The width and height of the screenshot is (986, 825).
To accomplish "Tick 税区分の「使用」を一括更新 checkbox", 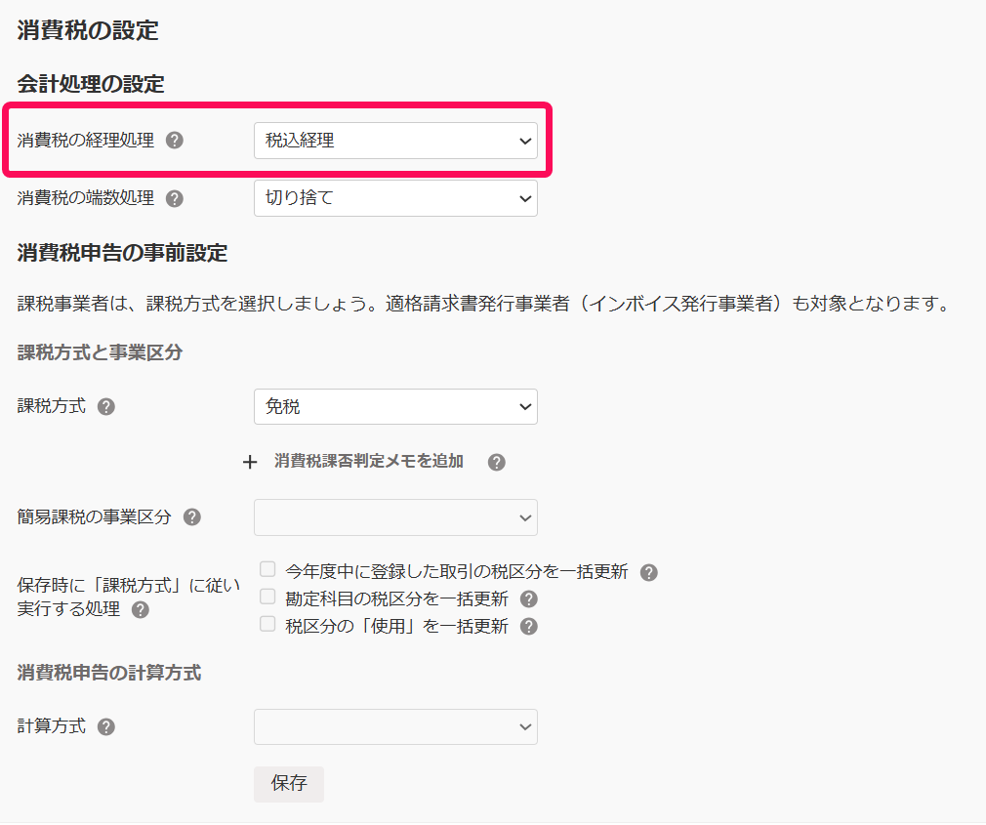I will click(267, 624).
